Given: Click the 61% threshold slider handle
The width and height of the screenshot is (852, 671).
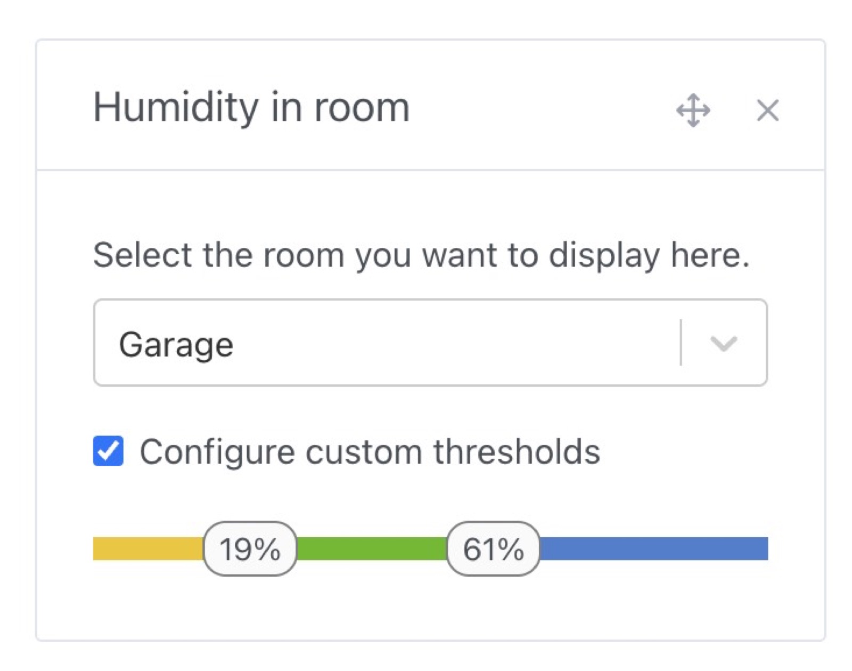Looking at the screenshot, I should click(x=493, y=549).
